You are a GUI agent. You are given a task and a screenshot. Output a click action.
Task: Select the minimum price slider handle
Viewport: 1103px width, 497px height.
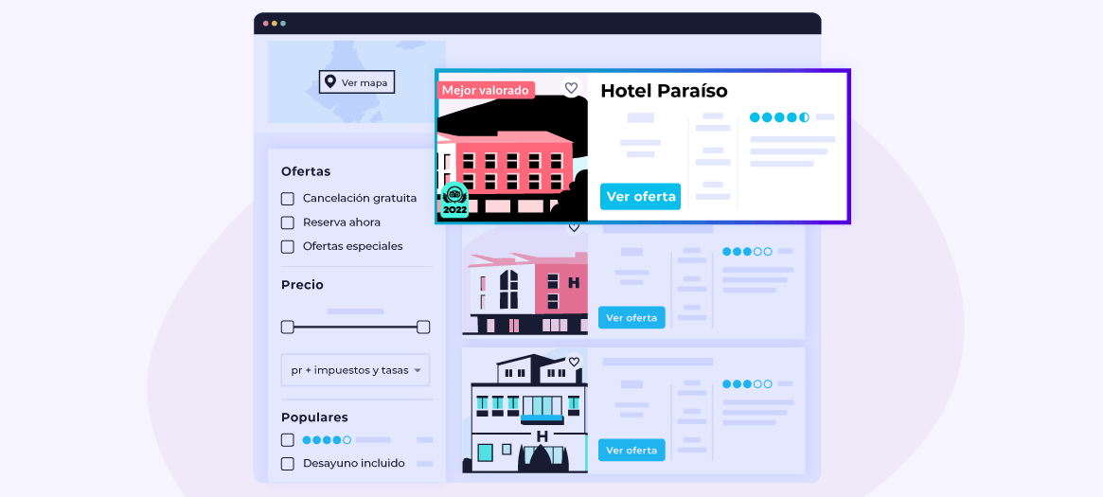(x=287, y=327)
